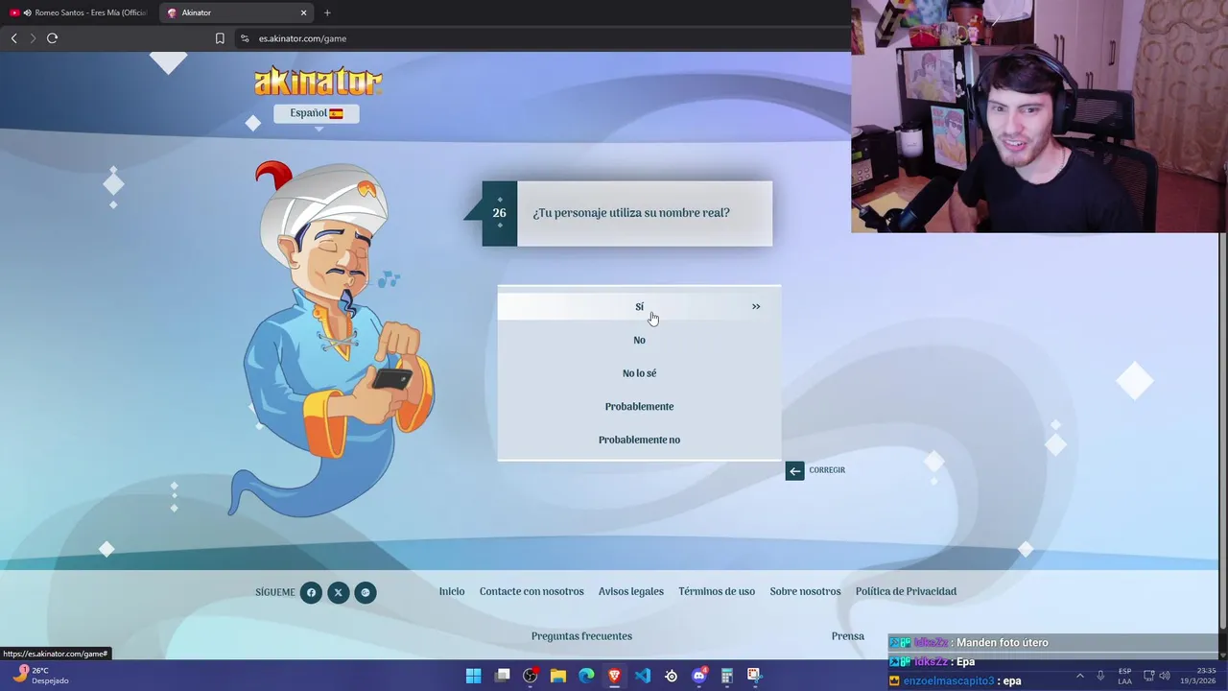The image size is (1228, 691).
Task: Open the 'Sobre nosotros' link
Action: (805, 591)
